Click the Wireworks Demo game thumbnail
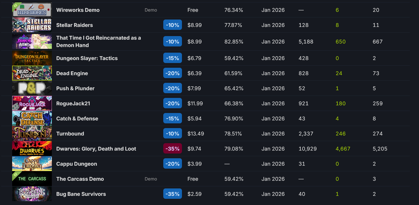Viewport: 419px width, 205px height. click(x=32, y=10)
